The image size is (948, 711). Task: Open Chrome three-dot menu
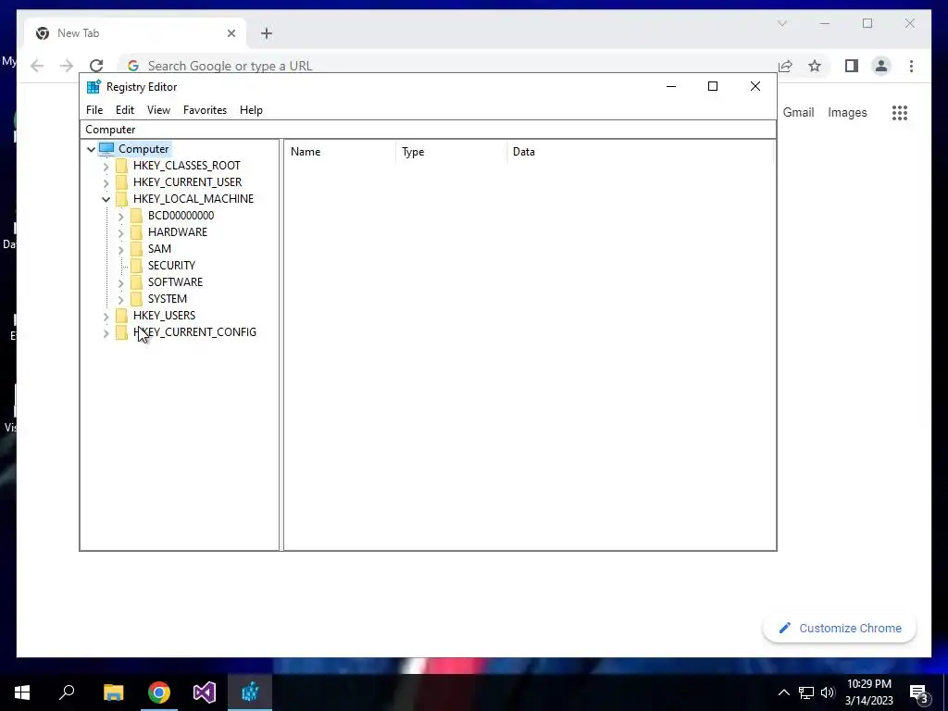click(912, 66)
